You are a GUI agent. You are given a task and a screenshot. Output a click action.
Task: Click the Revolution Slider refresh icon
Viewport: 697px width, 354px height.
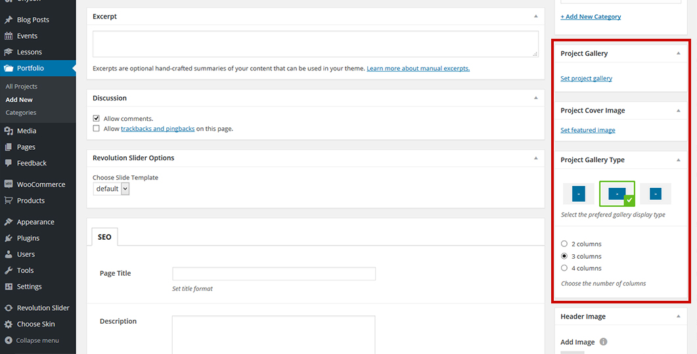point(9,308)
